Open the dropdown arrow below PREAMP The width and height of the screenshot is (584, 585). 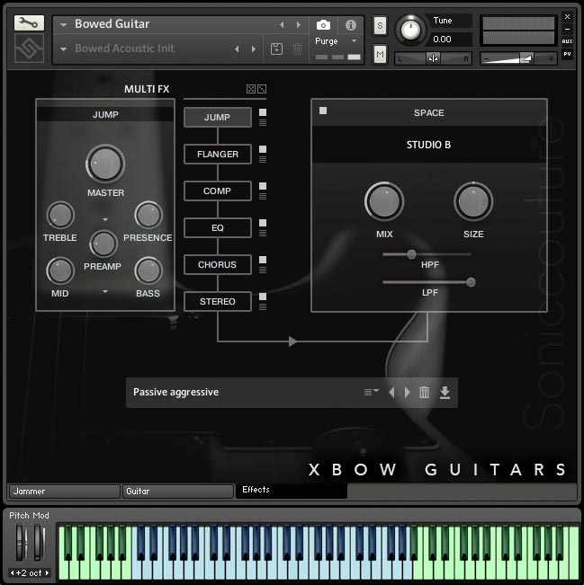(x=105, y=291)
